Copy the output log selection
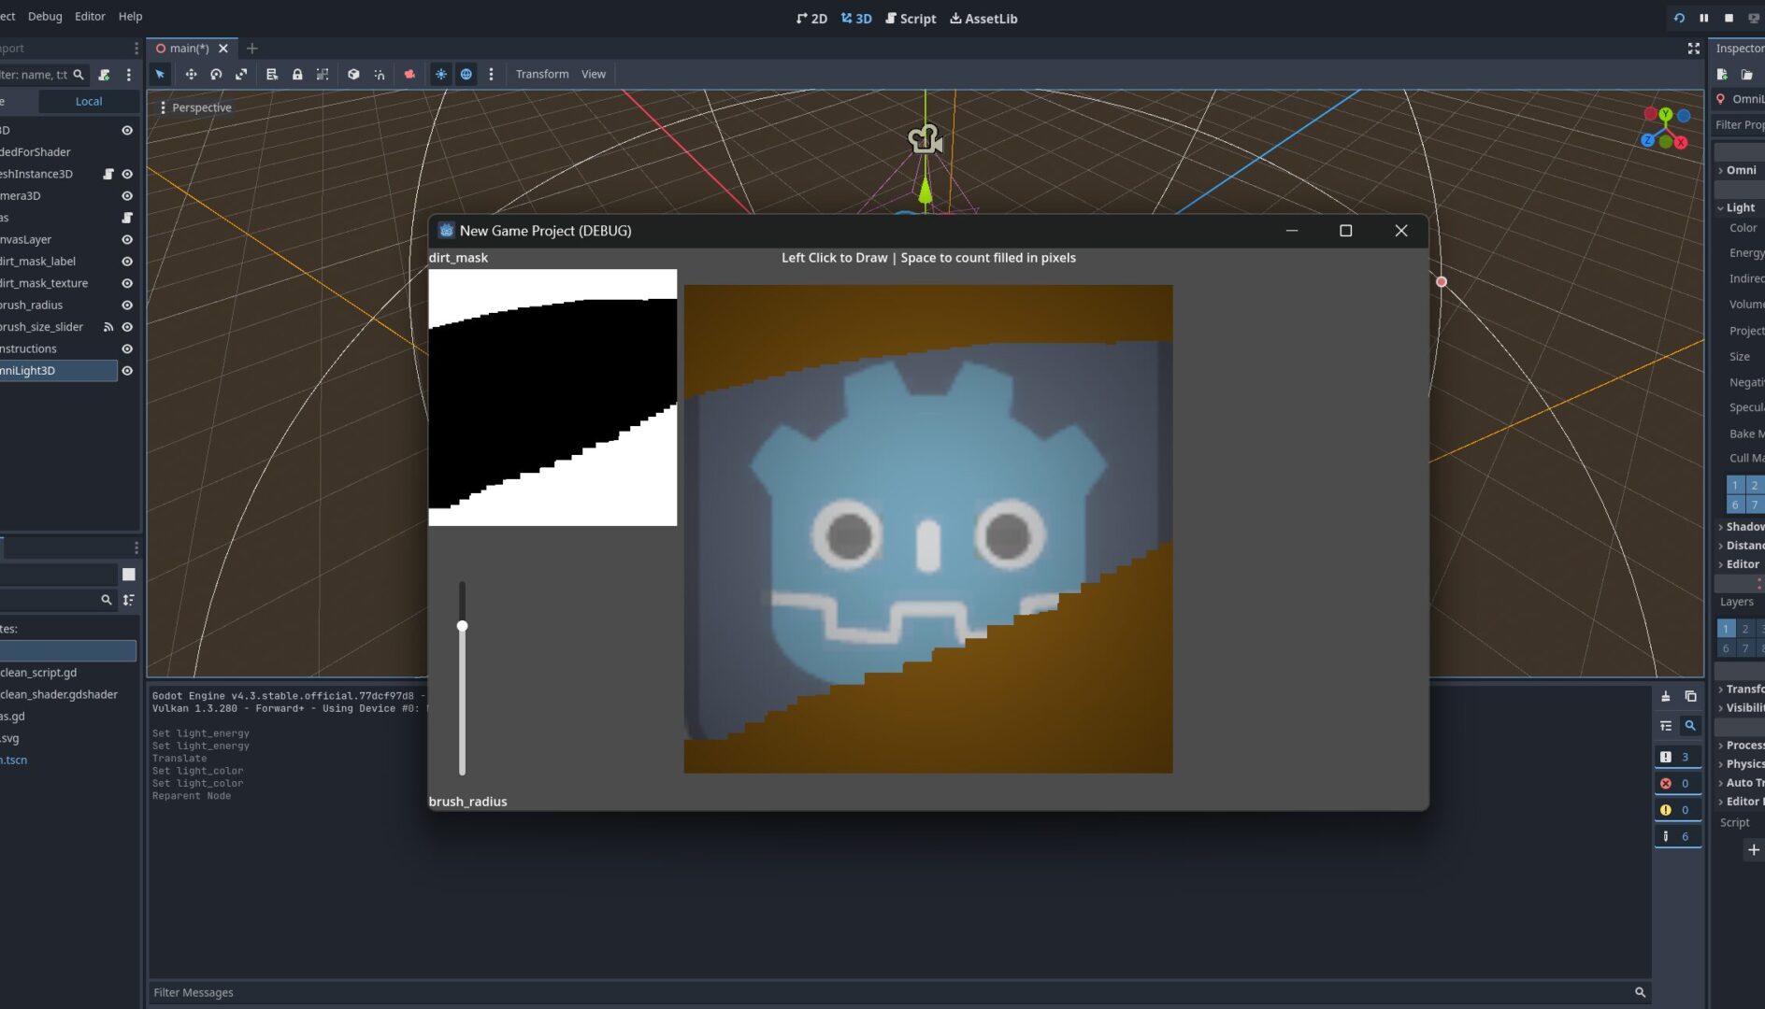This screenshot has width=1765, height=1009. [1690, 697]
